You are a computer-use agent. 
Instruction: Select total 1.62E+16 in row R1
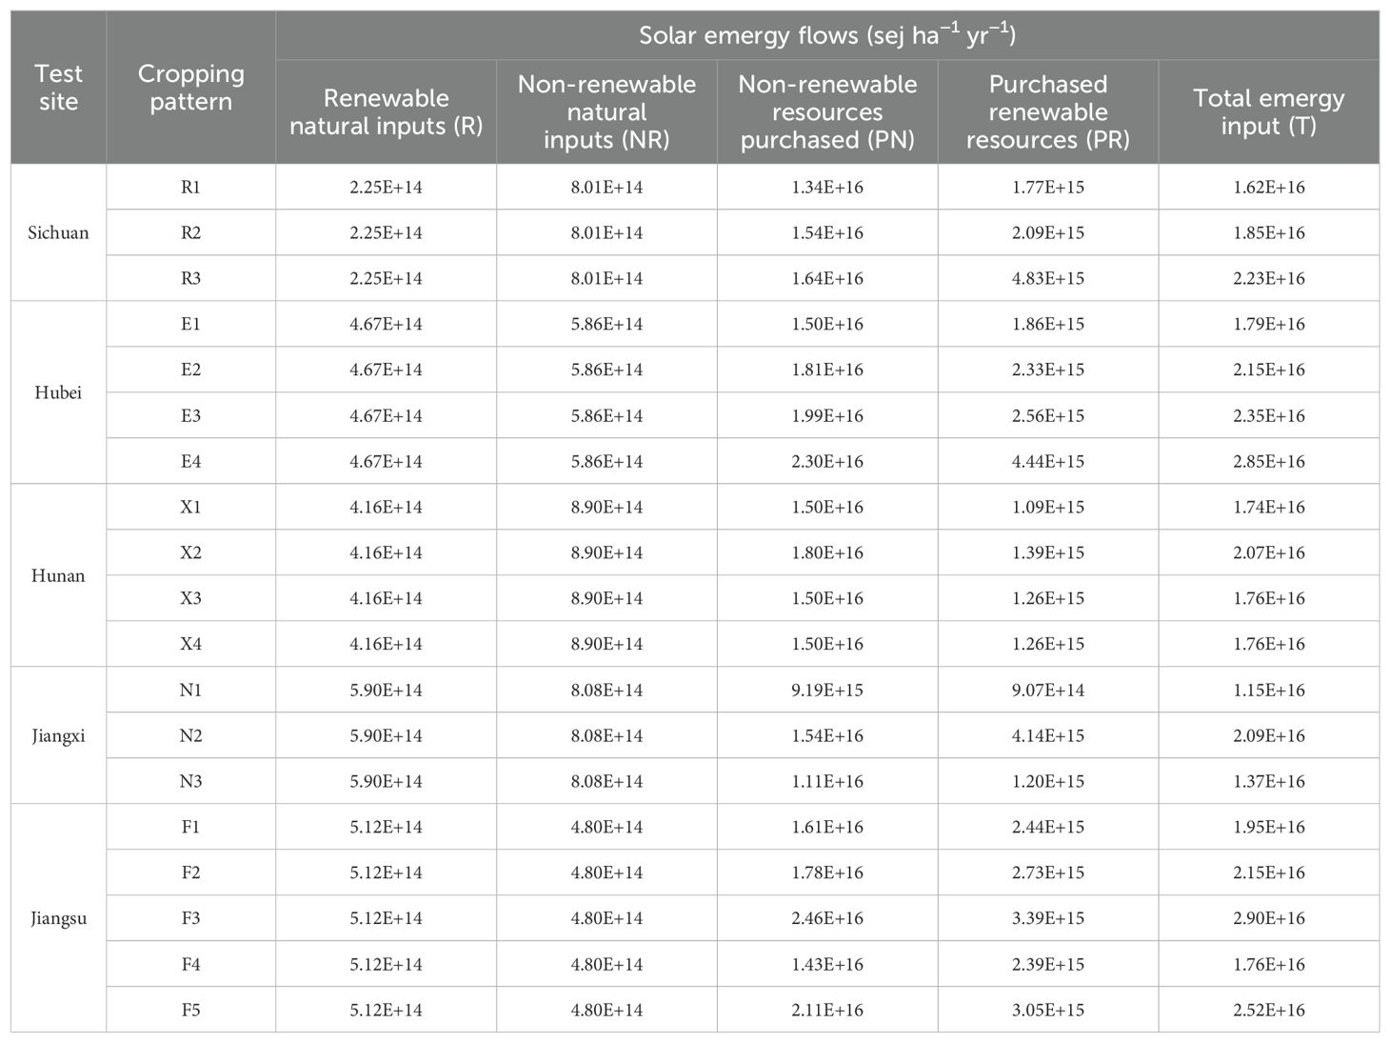(x=1269, y=187)
